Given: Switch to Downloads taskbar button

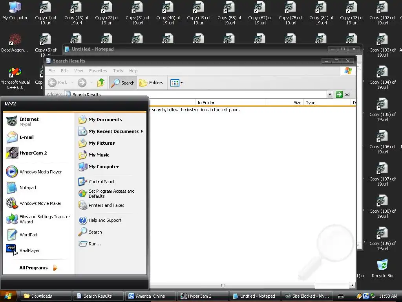Looking at the screenshot, I should pyautogui.click(x=46, y=296).
